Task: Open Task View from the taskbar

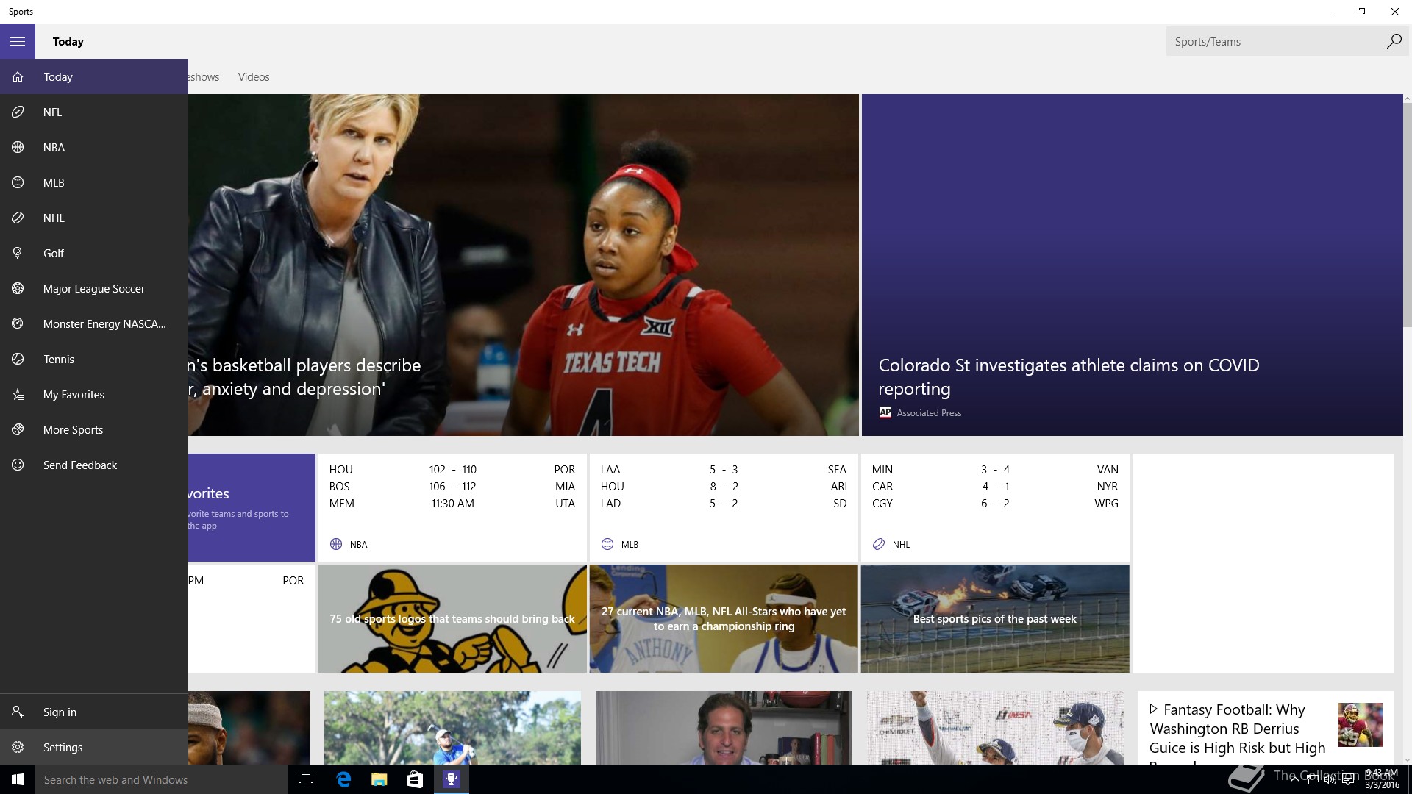Action: click(x=306, y=779)
